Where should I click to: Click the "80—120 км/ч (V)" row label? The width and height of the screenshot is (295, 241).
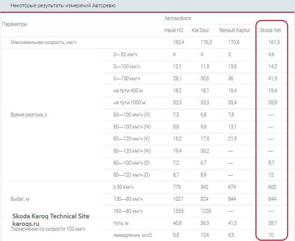(131, 139)
